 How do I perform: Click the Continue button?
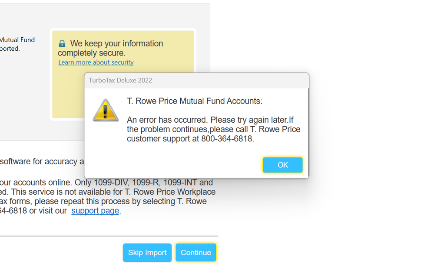coord(196,252)
